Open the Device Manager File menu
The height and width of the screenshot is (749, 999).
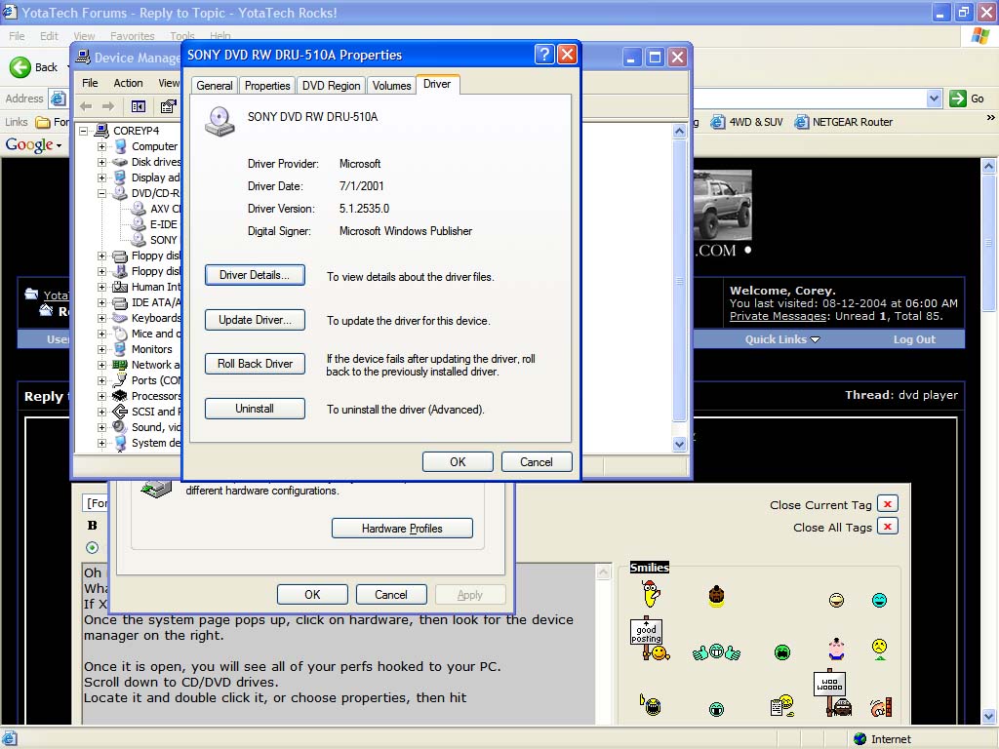click(90, 83)
